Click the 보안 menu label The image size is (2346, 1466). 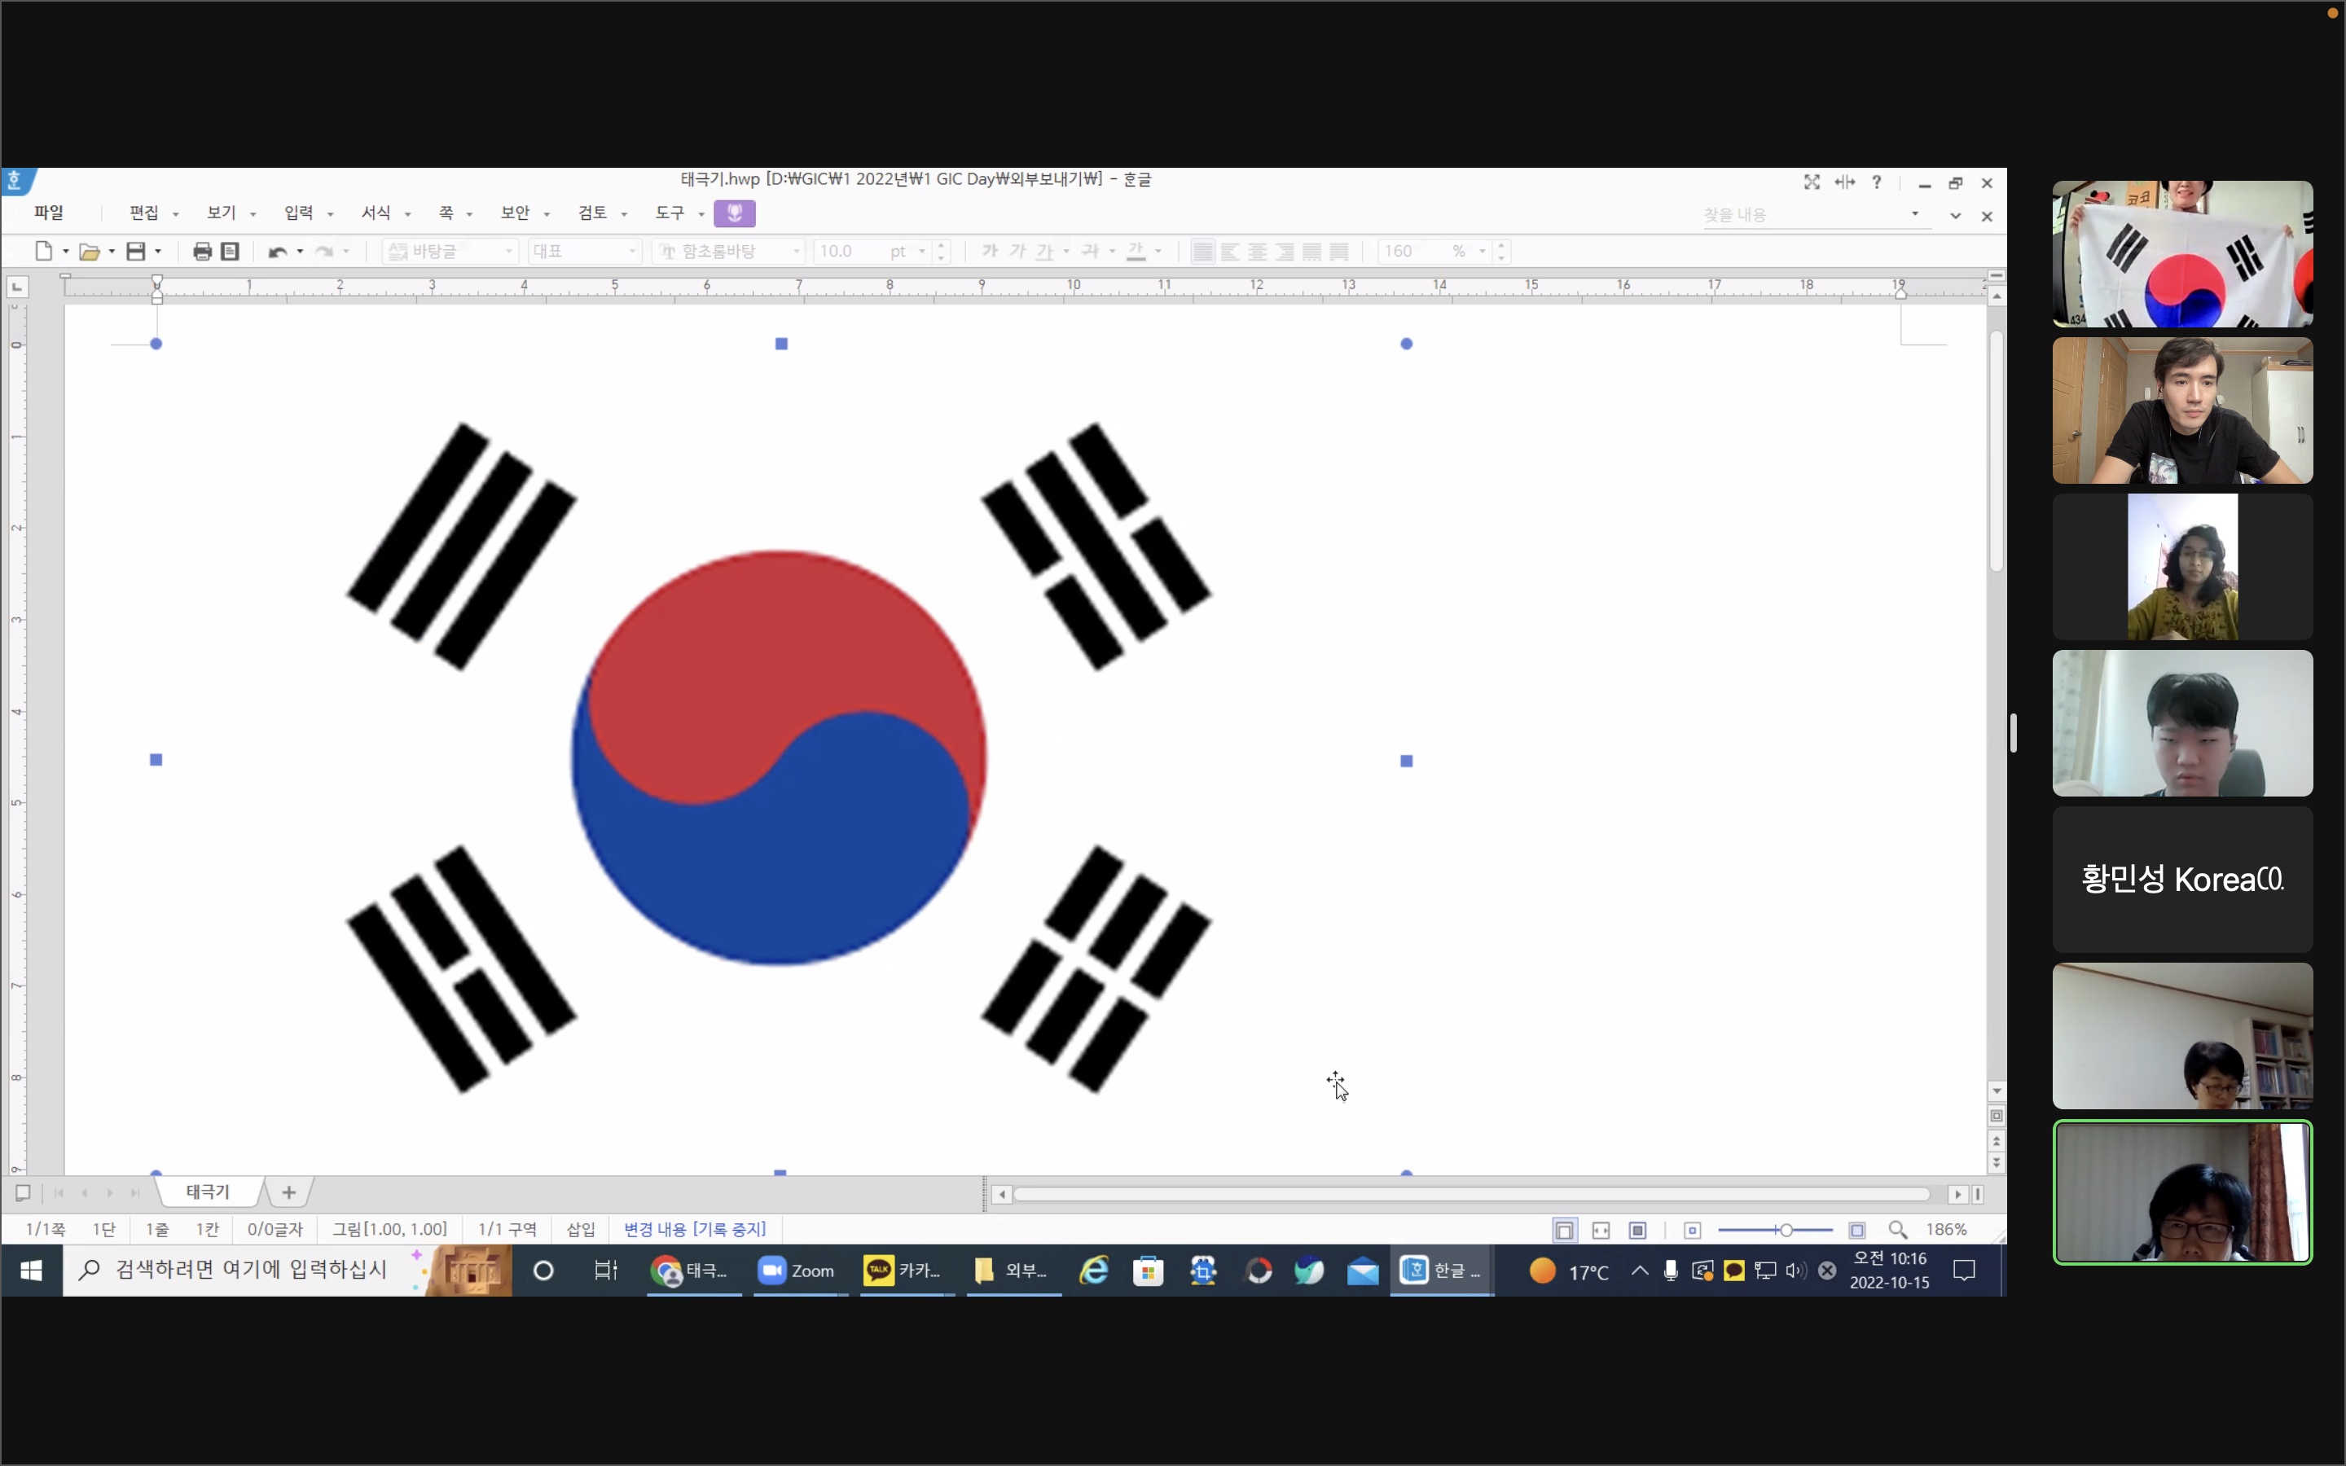515,213
